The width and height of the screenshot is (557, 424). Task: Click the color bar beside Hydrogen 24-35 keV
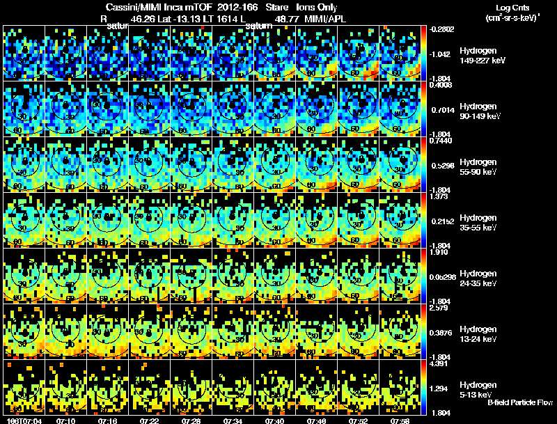point(424,276)
